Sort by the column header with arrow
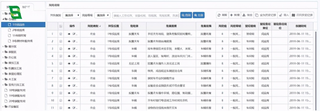 (93, 26)
